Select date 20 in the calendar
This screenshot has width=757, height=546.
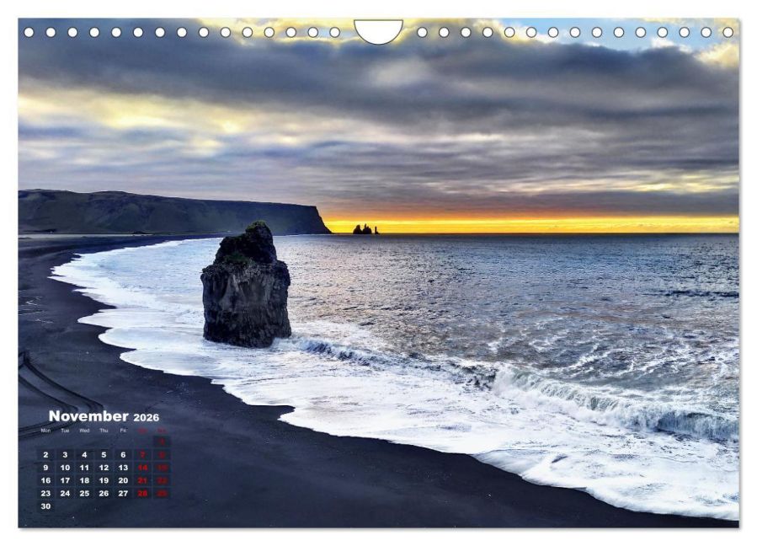click(123, 481)
